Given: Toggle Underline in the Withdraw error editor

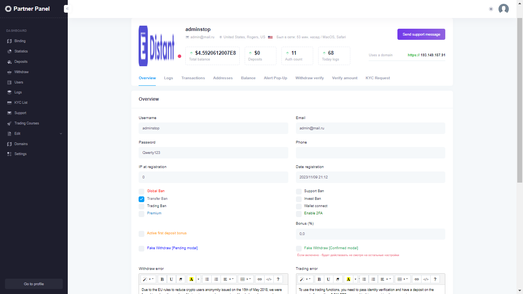Looking at the screenshot, I should 172,279.
